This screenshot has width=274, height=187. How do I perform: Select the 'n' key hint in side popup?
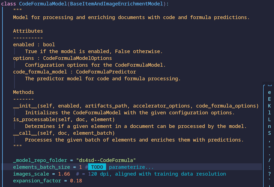(269, 126)
